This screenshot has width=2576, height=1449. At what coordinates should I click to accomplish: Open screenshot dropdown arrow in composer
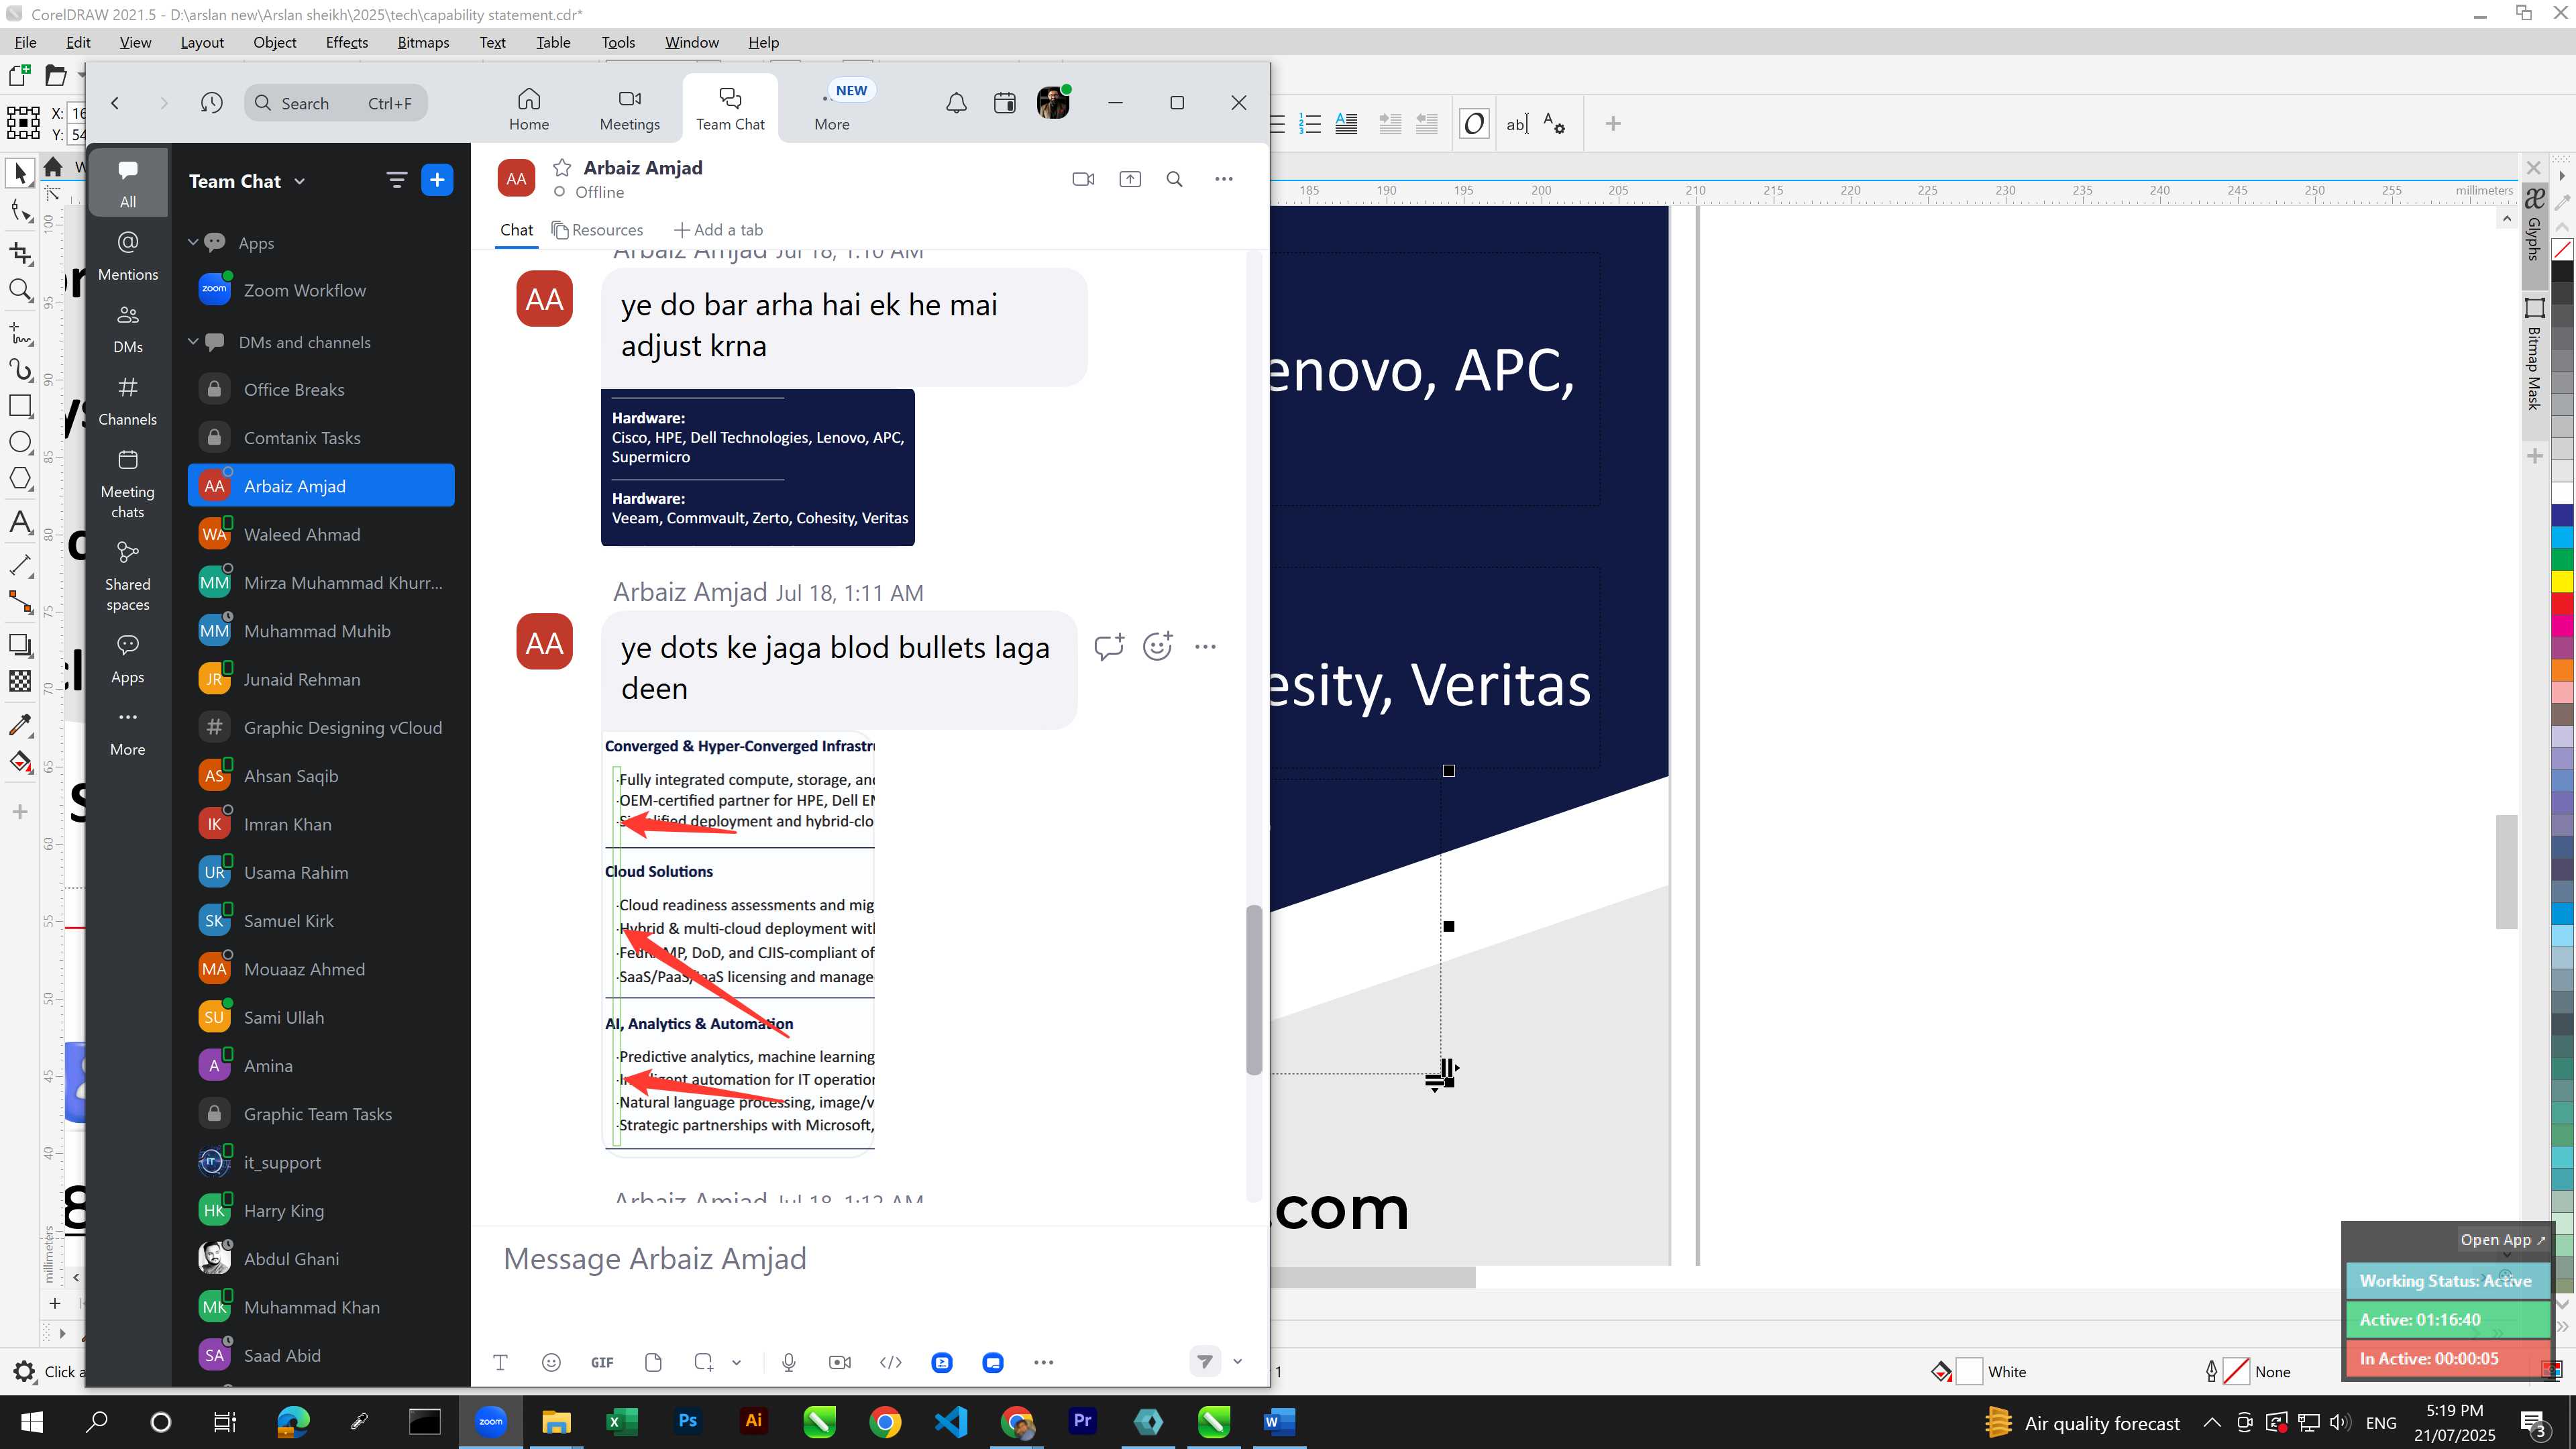[x=736, y=1362]
